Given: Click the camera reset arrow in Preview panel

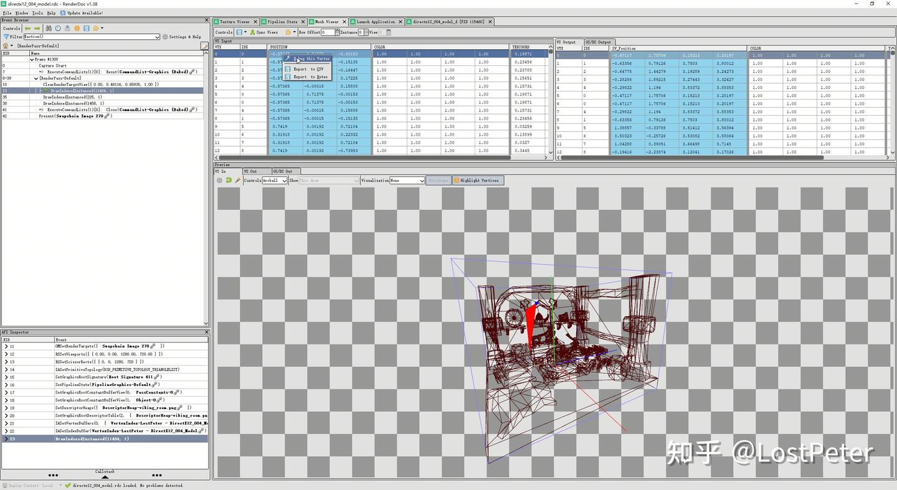Looking at the screenshot, I should coord(230,181).
